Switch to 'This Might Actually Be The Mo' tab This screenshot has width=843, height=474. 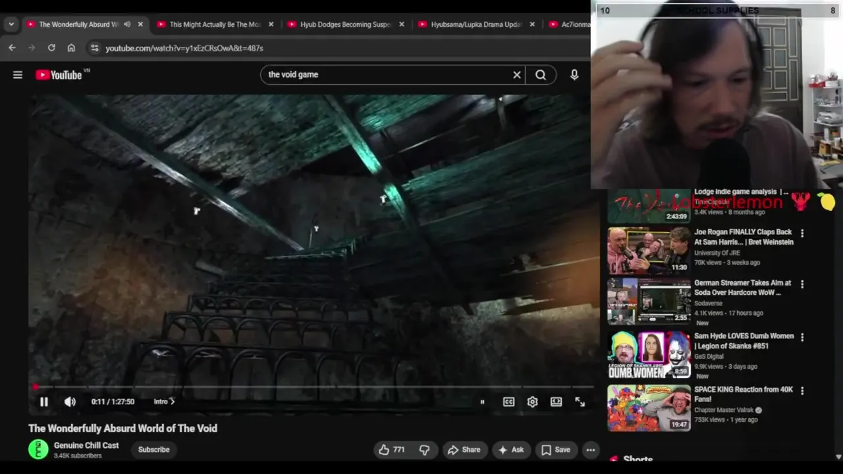point(215,24)
